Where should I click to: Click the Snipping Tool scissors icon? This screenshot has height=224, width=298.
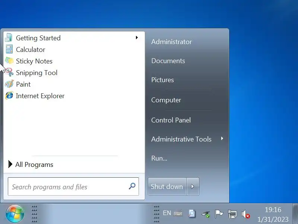pyautogui.click(x=9, y=72)
